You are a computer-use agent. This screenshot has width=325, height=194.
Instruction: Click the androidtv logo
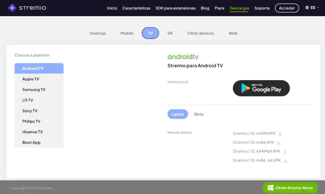click(183, 57)
